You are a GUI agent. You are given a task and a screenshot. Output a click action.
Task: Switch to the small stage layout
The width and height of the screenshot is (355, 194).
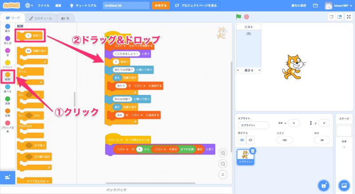[331, 17]
